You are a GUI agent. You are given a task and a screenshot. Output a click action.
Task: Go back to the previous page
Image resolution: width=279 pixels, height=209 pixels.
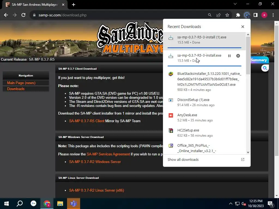pyautogui.click(x=6, y=15)
